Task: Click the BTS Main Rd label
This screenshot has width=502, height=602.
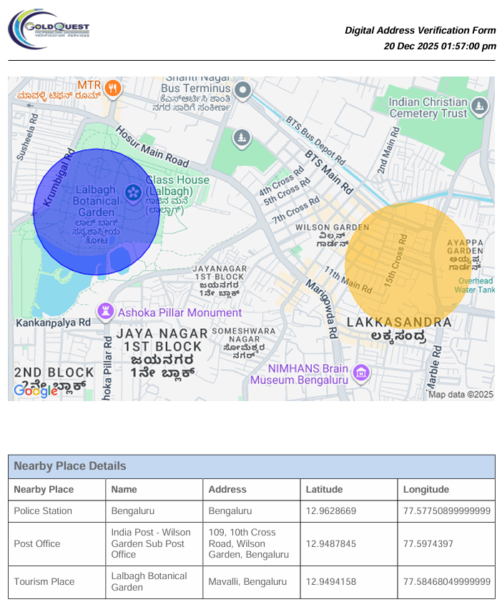Action: pyautogui.click(x=329, y=172)
